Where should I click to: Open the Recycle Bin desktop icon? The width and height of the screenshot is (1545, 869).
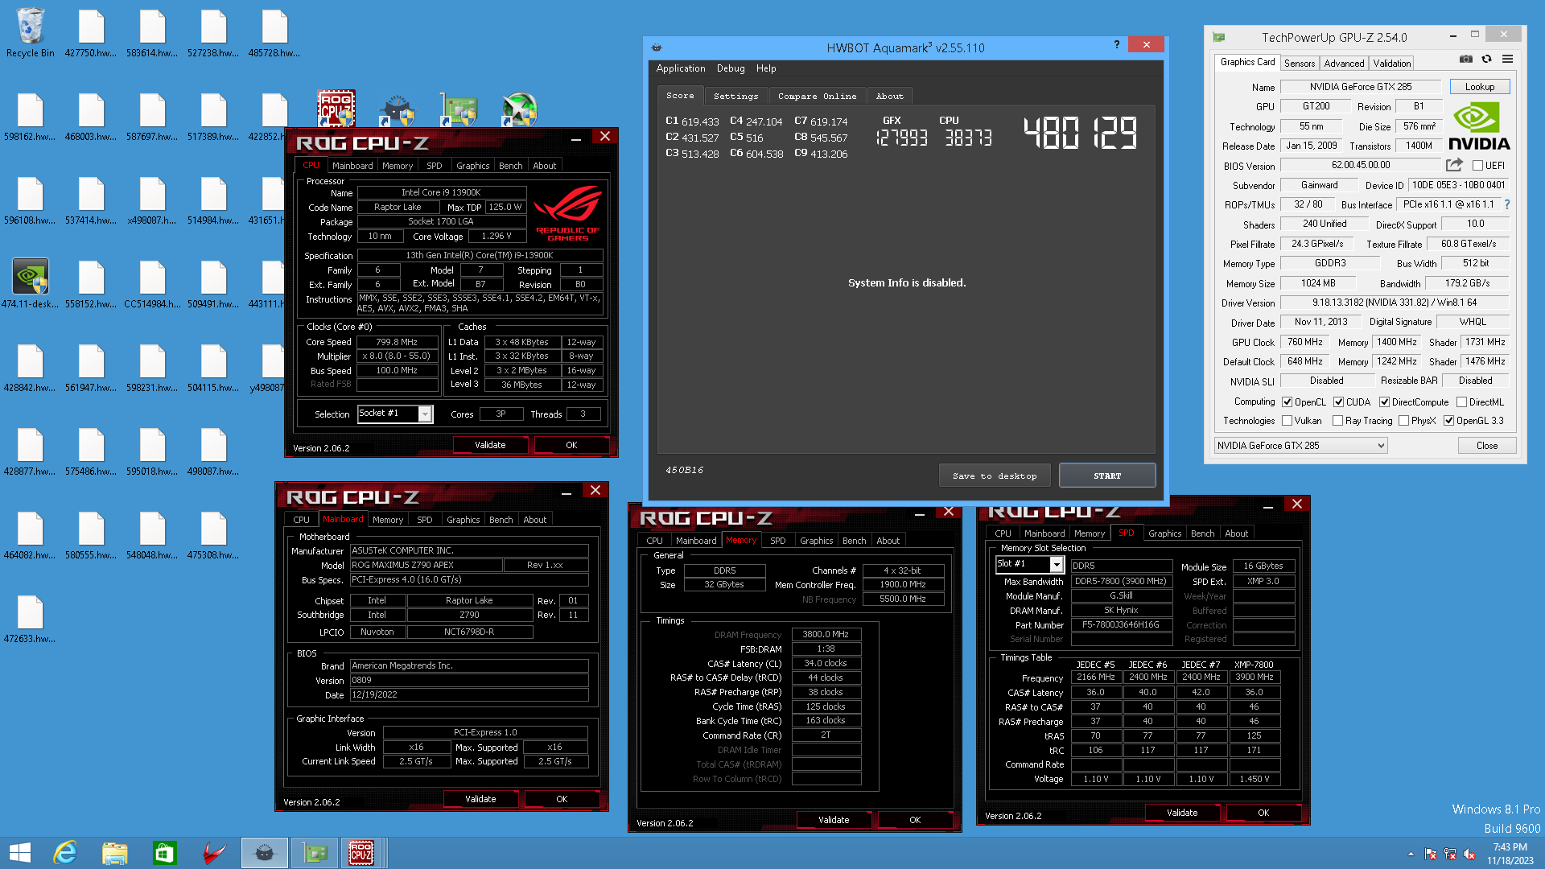point(31,33)
